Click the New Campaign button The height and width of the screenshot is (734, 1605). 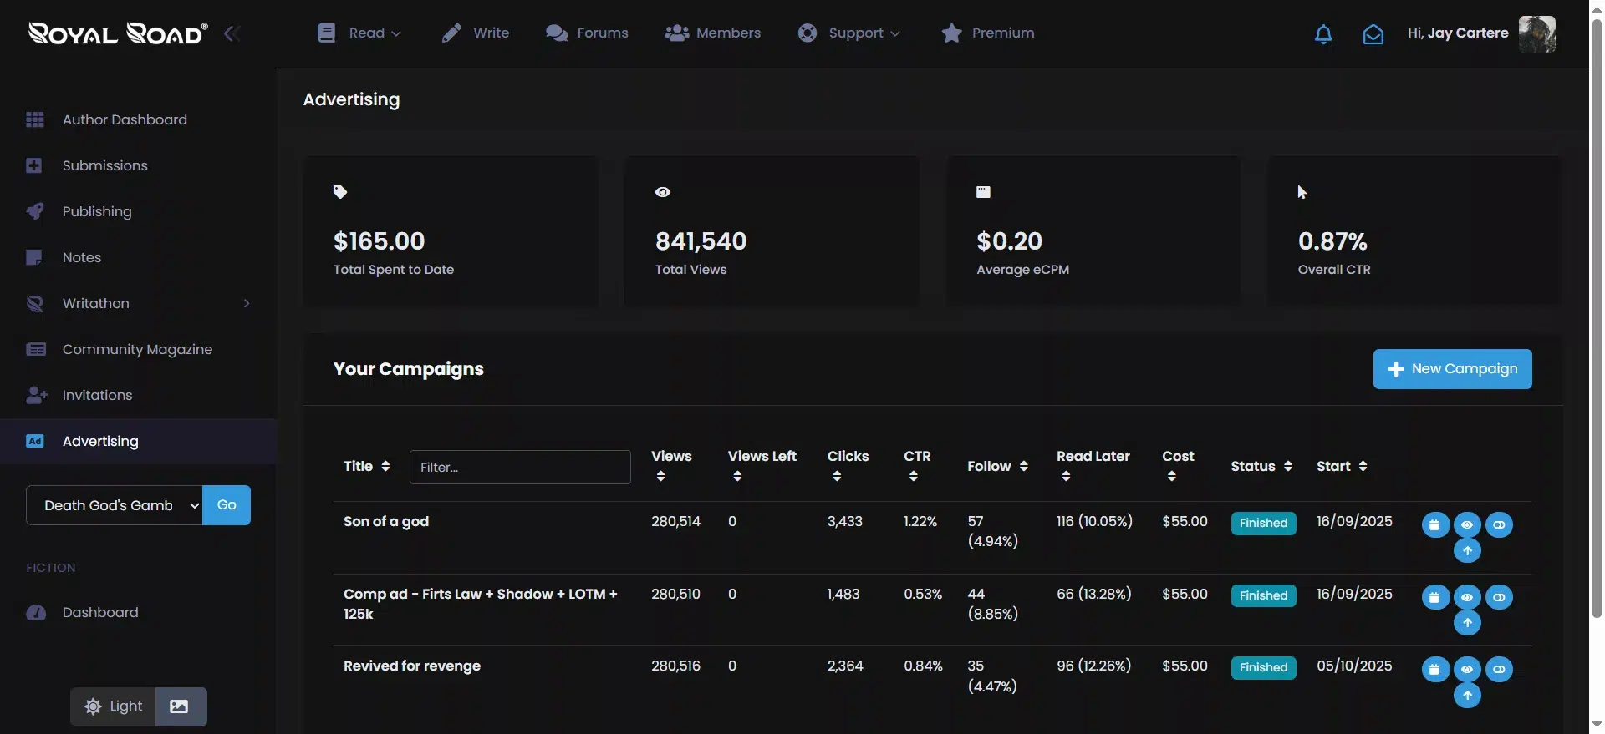[1452, 369]
